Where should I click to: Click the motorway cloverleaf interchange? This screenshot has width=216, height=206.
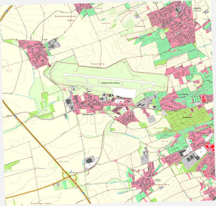pyautogui.click(x=70, y=176)
